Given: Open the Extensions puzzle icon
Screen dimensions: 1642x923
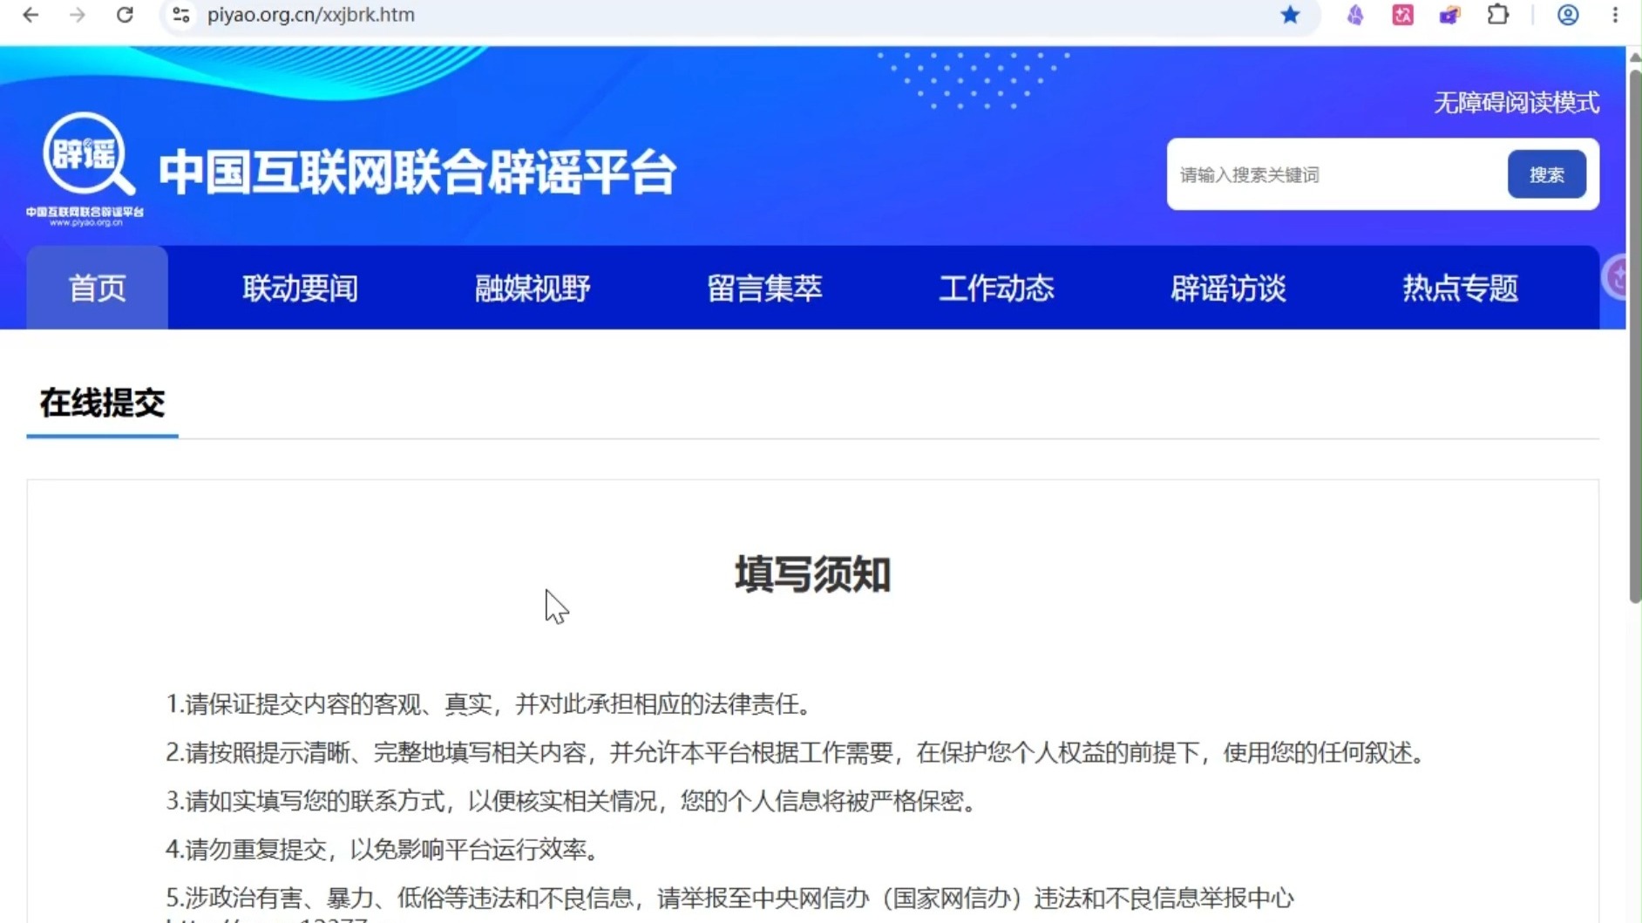Looking at the screenshot, I should pyautogui.click(x=1497, y=15).
